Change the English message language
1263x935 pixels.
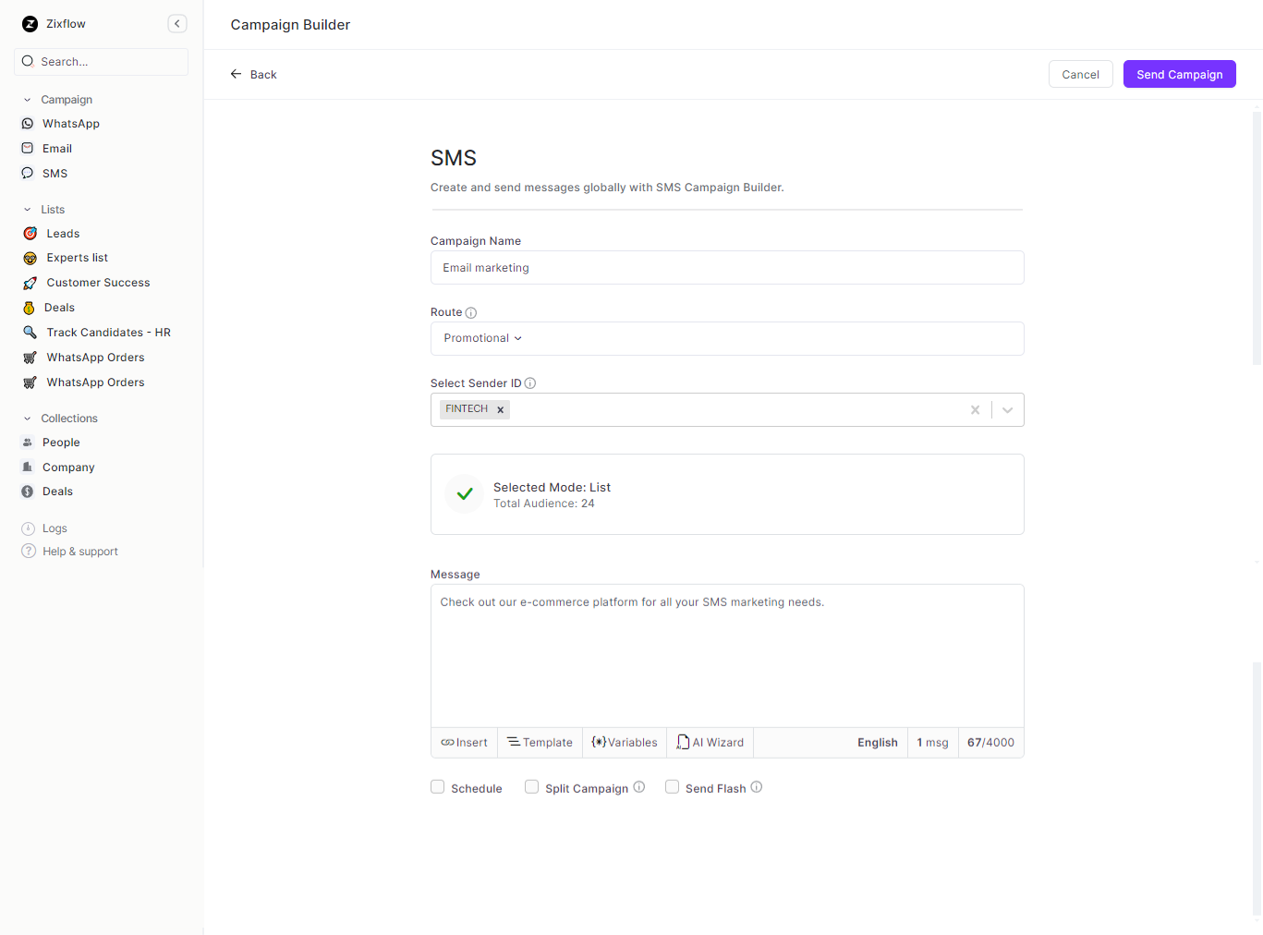[x=878, y=743]
